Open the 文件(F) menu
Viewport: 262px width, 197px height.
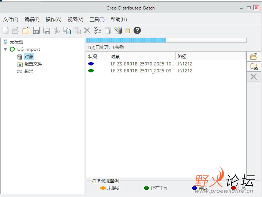pos(11,19)
